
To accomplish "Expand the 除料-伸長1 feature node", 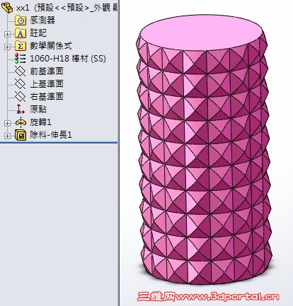I will [x=7, y=136].
